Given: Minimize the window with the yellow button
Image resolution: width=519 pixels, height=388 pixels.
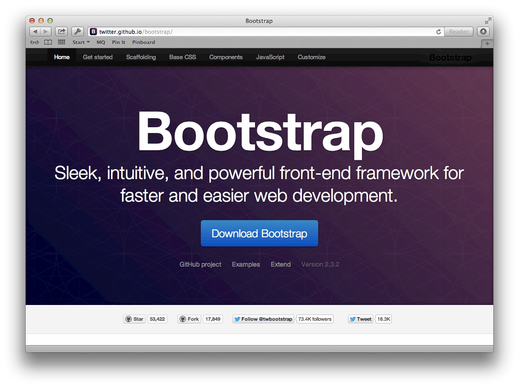Looking at the screenshot, I should pos(41,20).
